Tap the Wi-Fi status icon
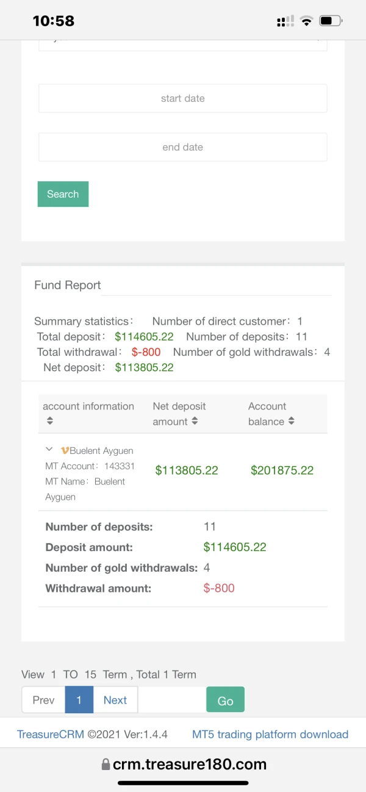366x792 pixels. tap(306, 21)
